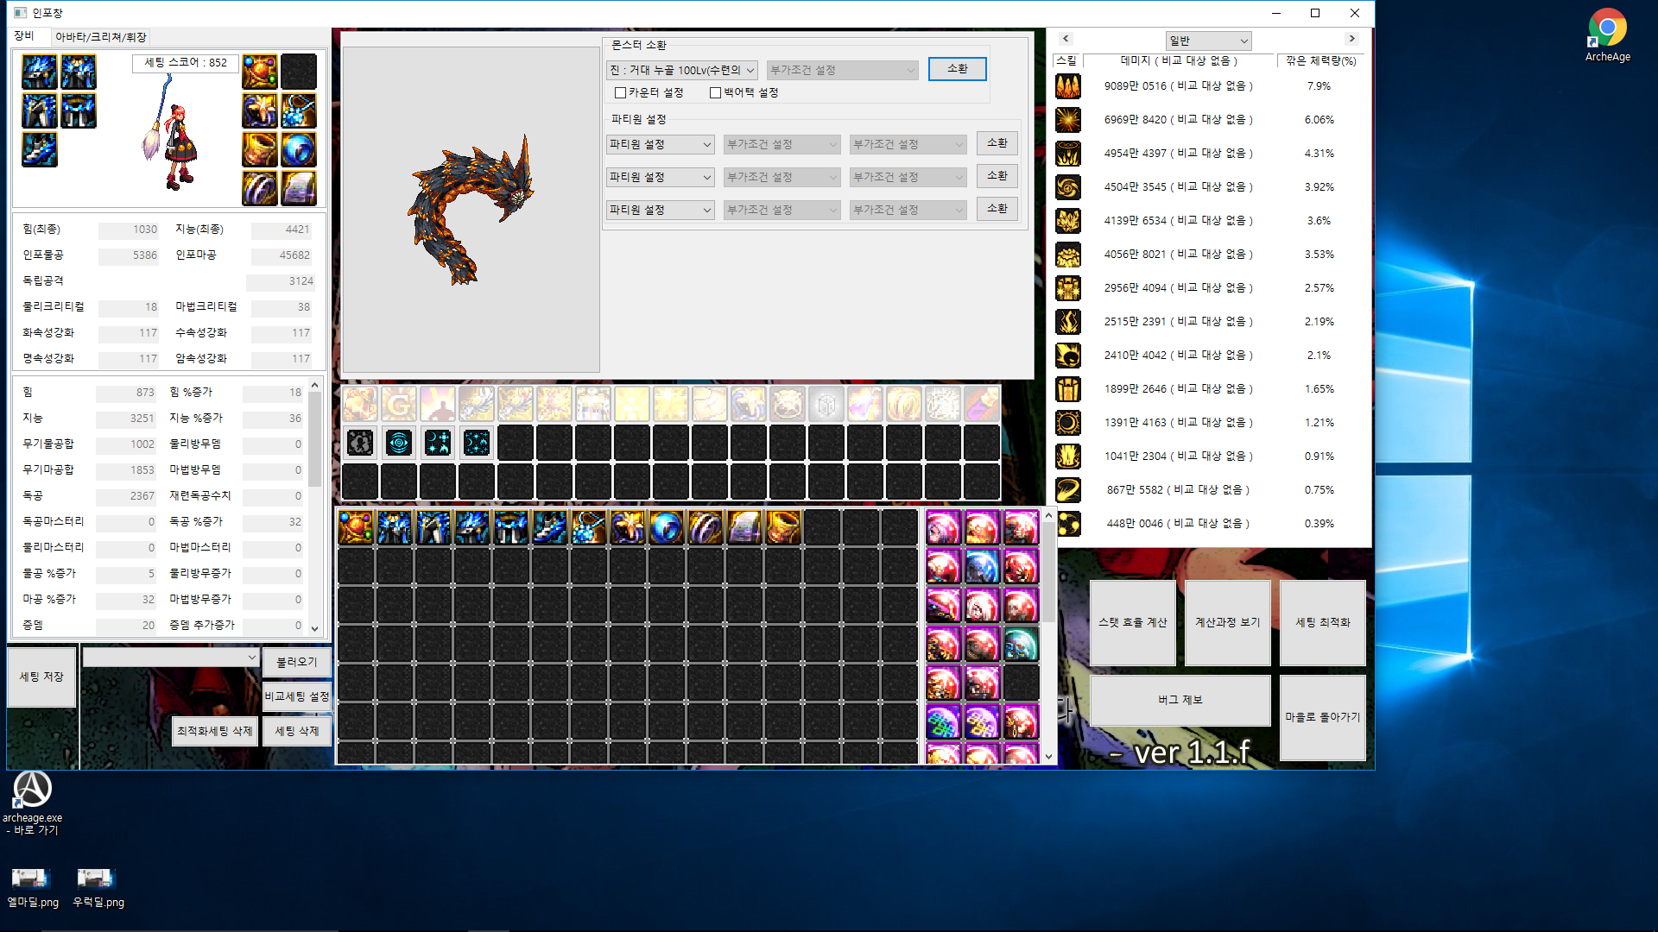This screenshot has height=932, width=1658.
Task: Open the equipped weapon orb slot at top
Action: coord(260,72)
